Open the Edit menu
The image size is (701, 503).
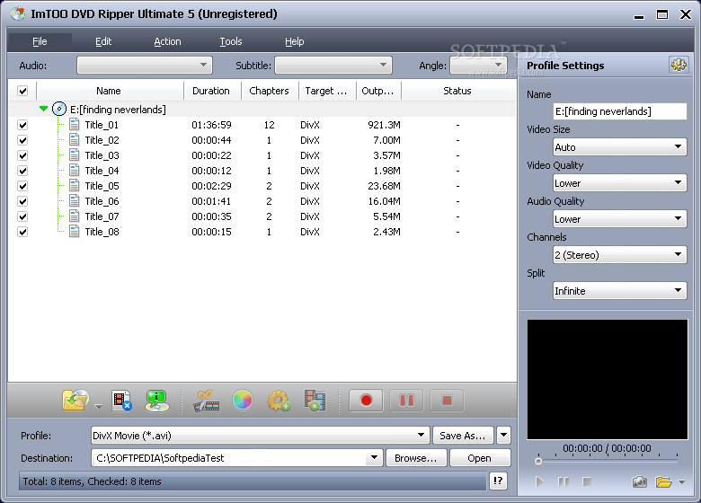click(103, 41)
